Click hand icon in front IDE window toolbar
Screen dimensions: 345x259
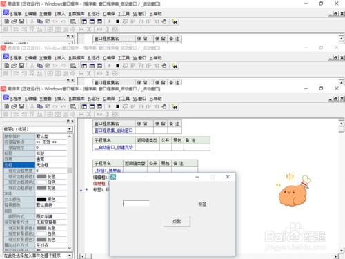tap(164, 106)
